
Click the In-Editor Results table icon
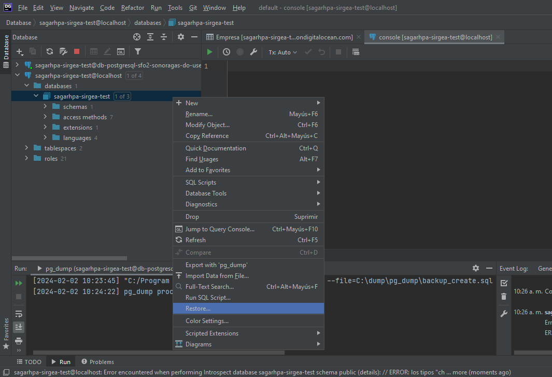356,52
